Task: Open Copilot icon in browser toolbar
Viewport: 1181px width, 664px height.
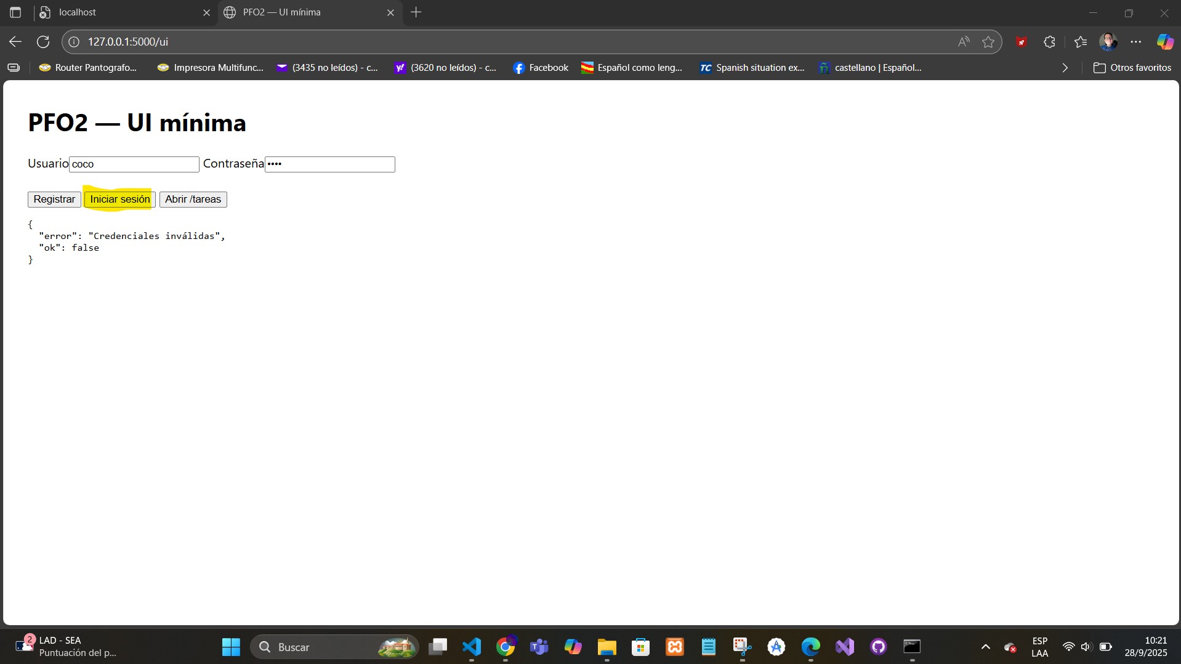Action: pos(1164,42)
